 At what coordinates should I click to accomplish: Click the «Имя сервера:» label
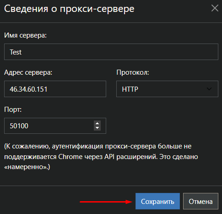(x=25, y=35)
